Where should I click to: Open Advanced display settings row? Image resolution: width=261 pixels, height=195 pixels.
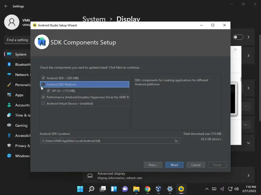coord(169,175)
